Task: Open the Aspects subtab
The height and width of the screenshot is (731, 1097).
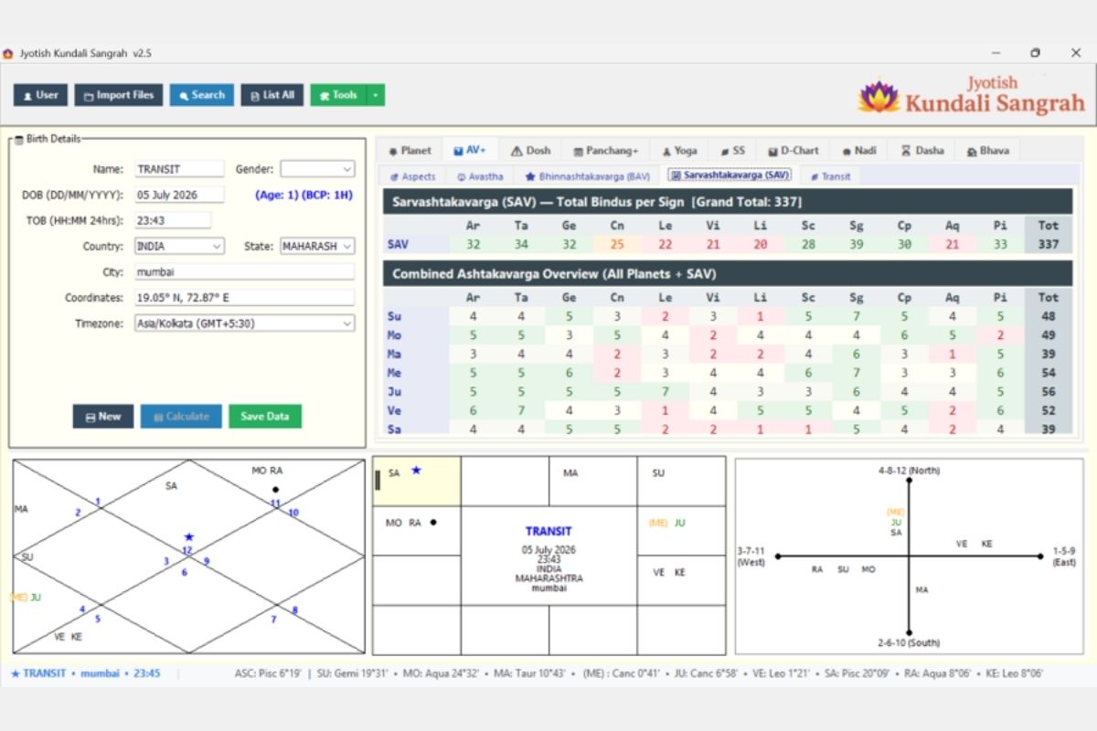Action: [413, 175]
